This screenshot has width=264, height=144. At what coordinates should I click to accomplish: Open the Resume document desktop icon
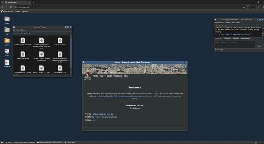tap(7, 62)
